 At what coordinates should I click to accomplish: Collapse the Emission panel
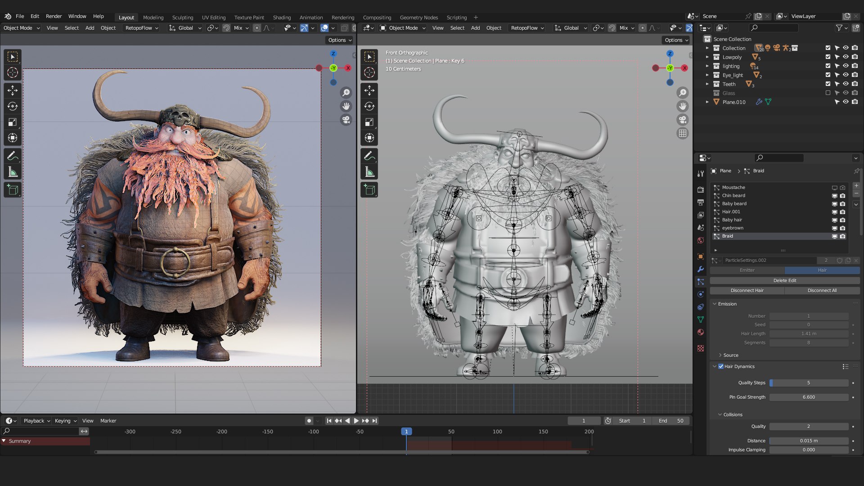[714, 304]
